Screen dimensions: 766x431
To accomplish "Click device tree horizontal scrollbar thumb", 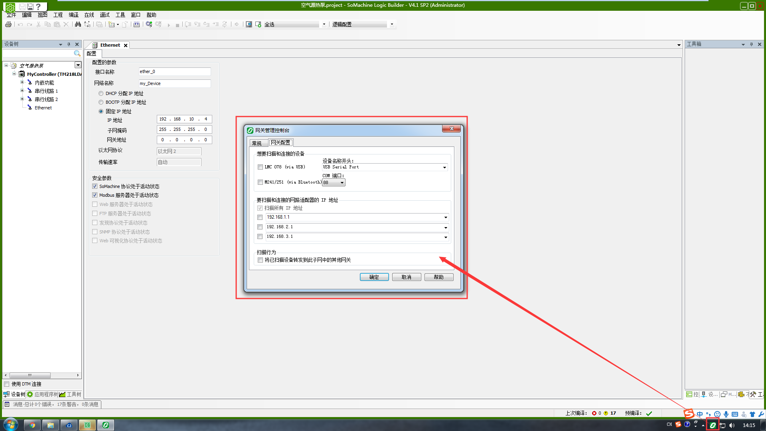I will (x=30, y=376).
